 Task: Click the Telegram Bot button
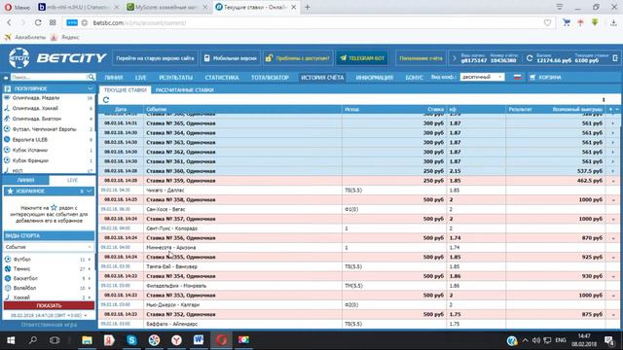[x=362, y=58]
